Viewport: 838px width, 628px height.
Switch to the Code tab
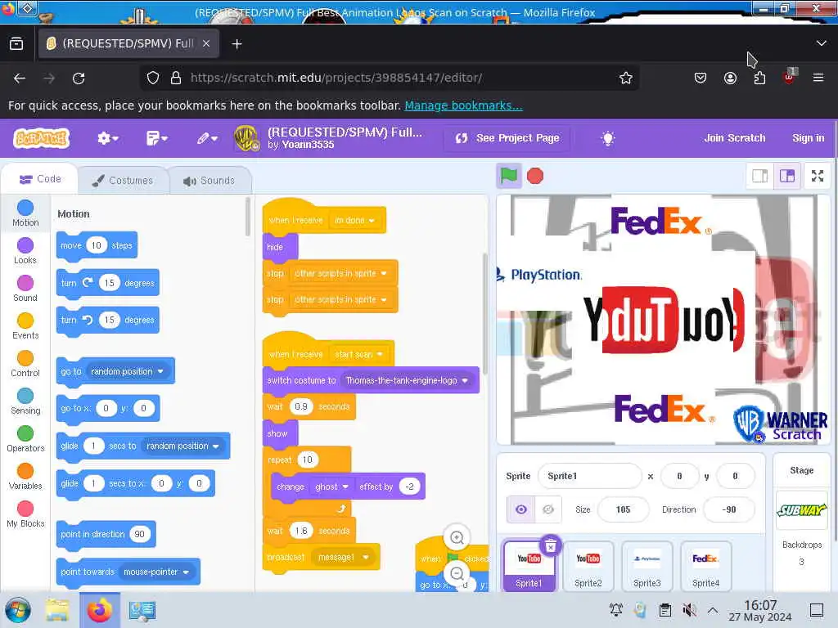pos(40,179)
